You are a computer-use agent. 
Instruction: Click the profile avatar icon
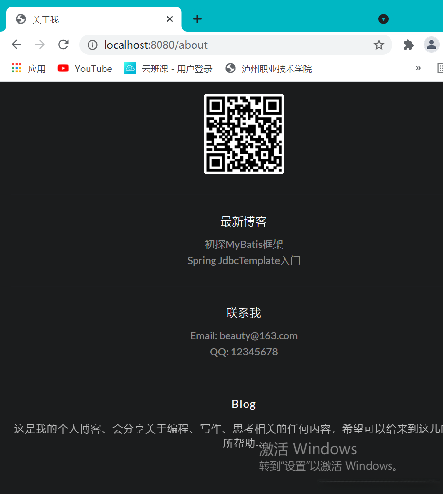(431, 44)
